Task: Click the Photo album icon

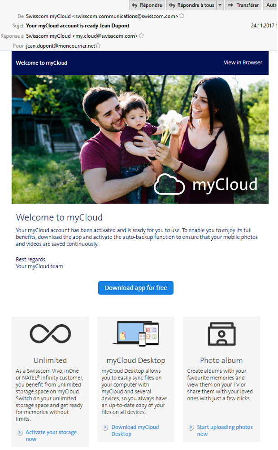Action: 222,334
